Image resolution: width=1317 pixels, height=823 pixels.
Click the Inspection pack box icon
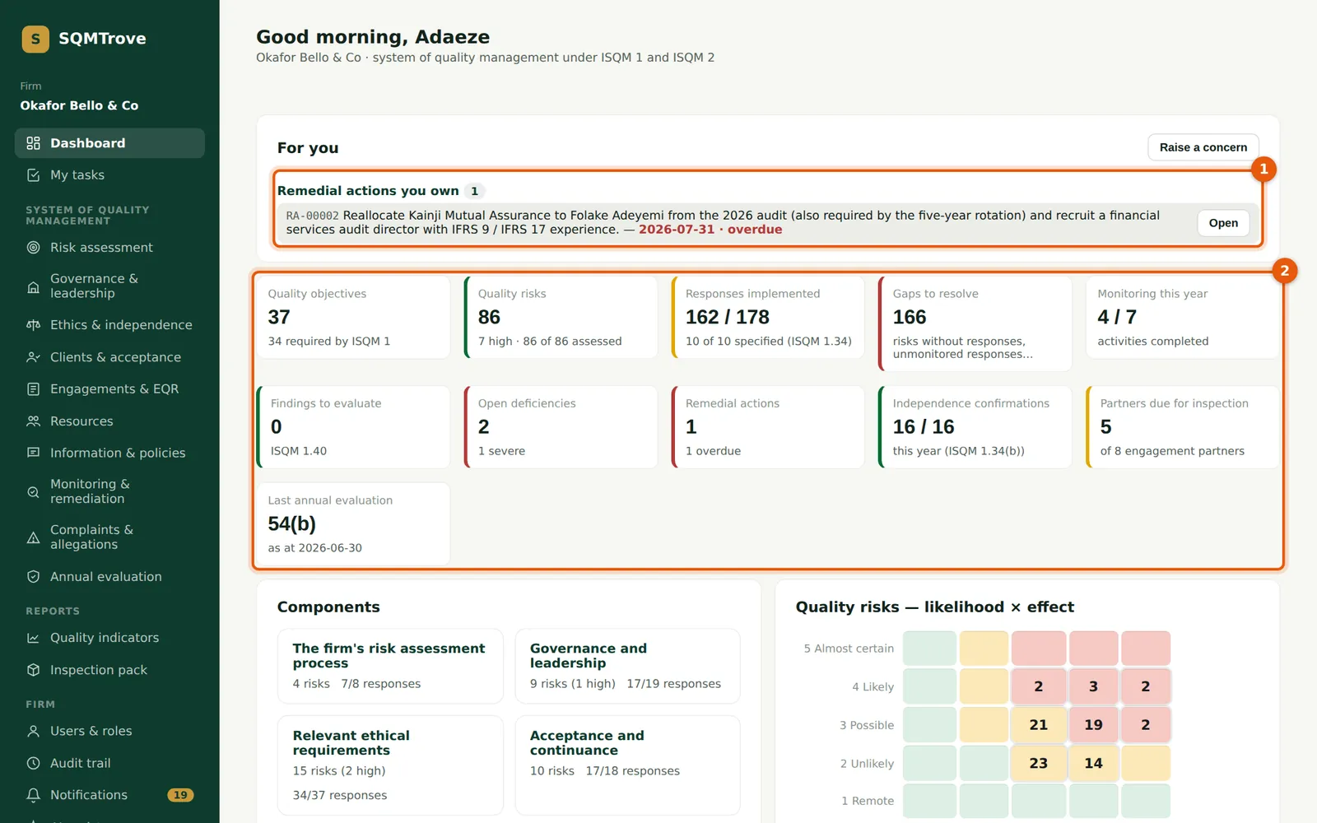33,670
